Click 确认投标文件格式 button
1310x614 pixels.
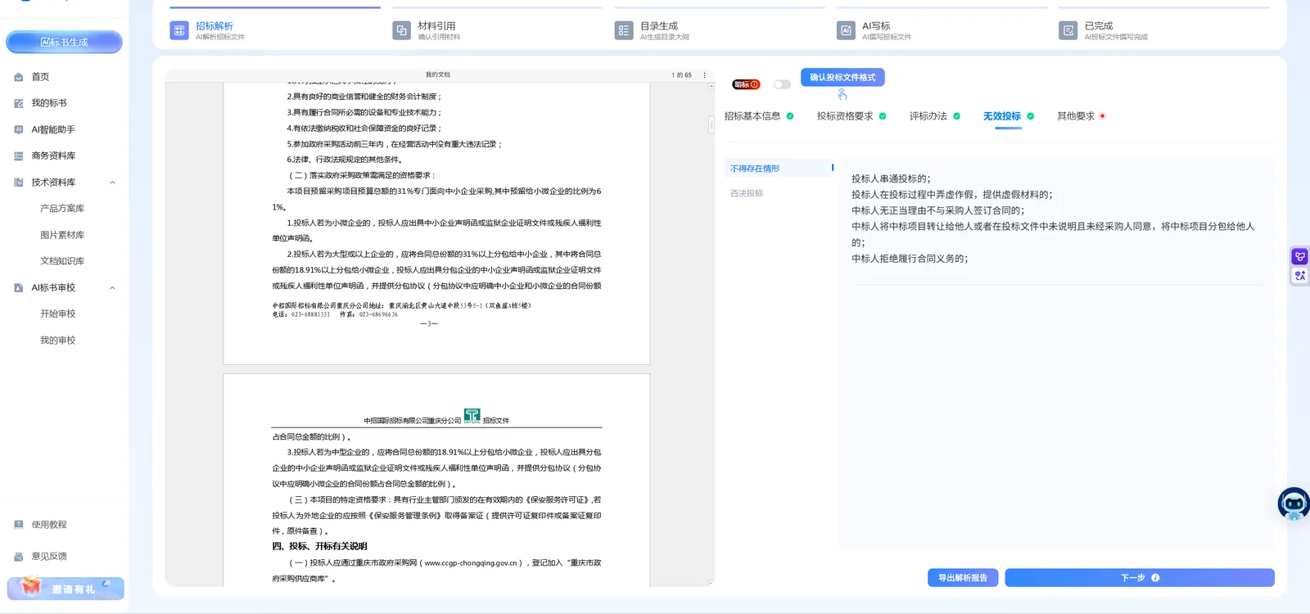(x=842, y=77)
